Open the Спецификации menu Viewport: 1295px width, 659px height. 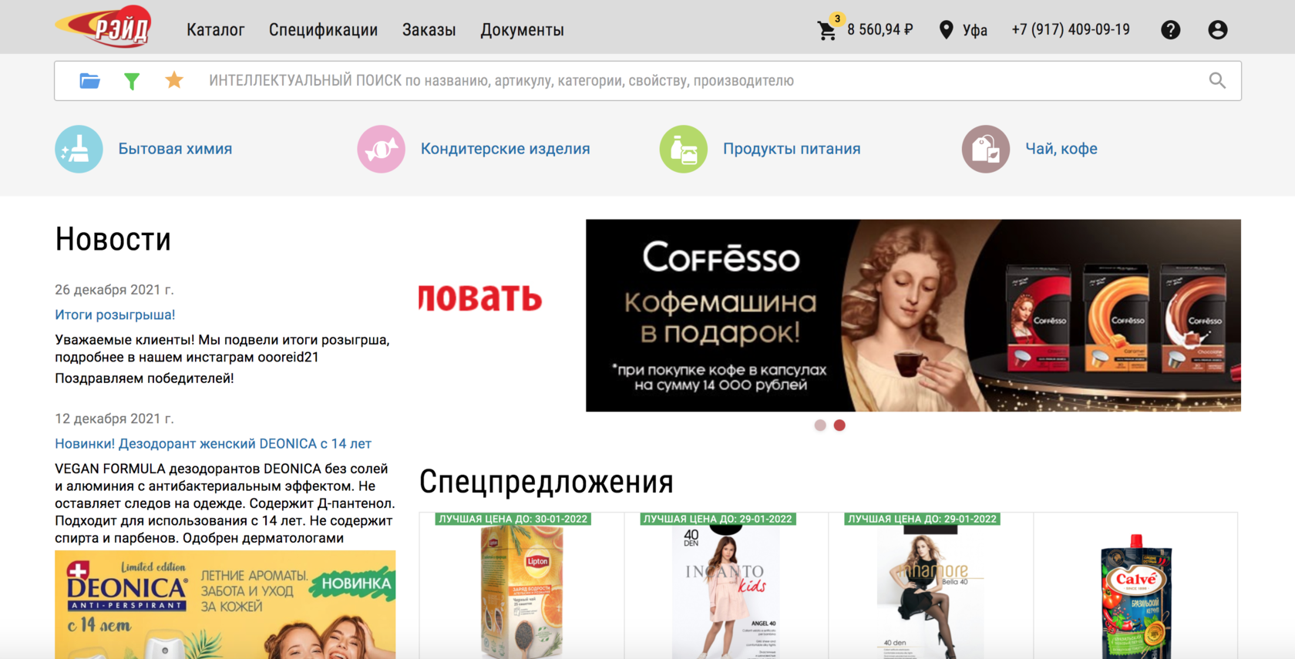click(x=323, y=30)
